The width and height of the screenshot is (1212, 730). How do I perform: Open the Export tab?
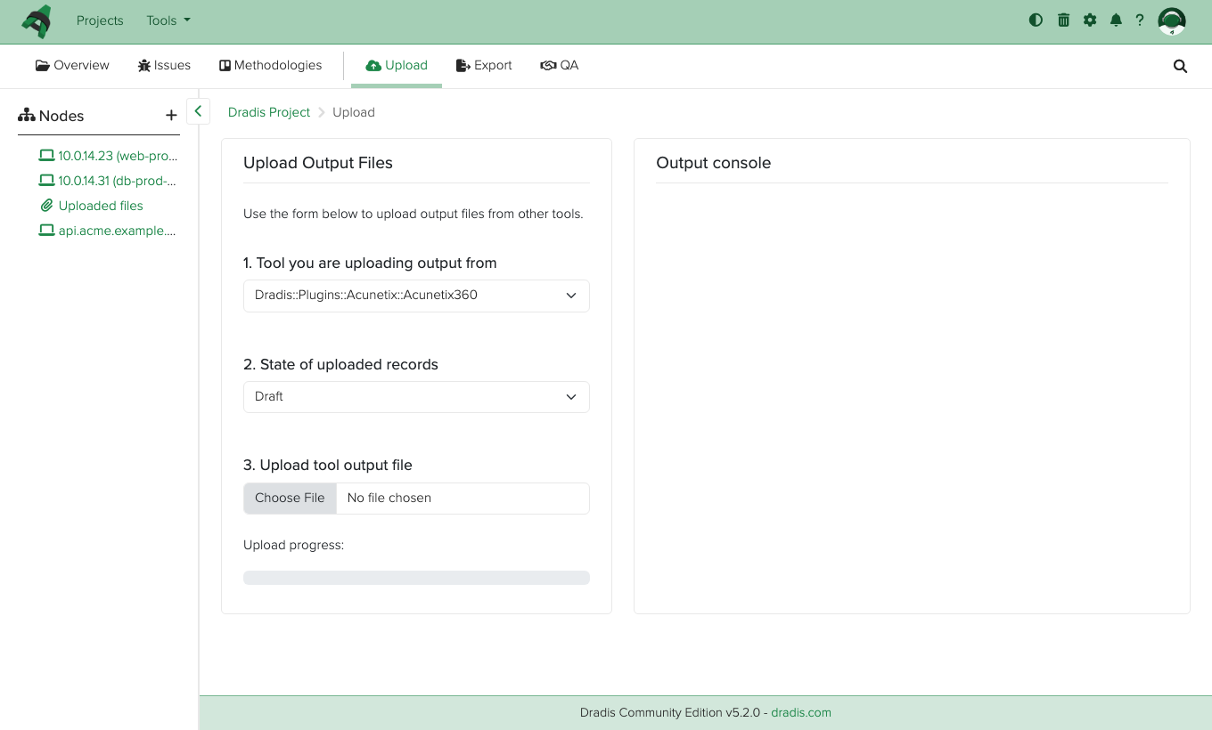[484, 65]
